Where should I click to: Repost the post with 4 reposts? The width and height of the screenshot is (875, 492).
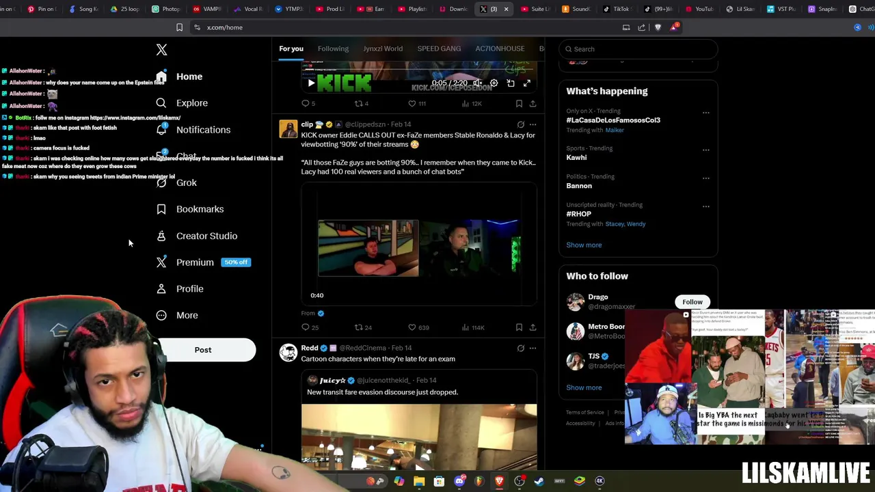point(361,104)
